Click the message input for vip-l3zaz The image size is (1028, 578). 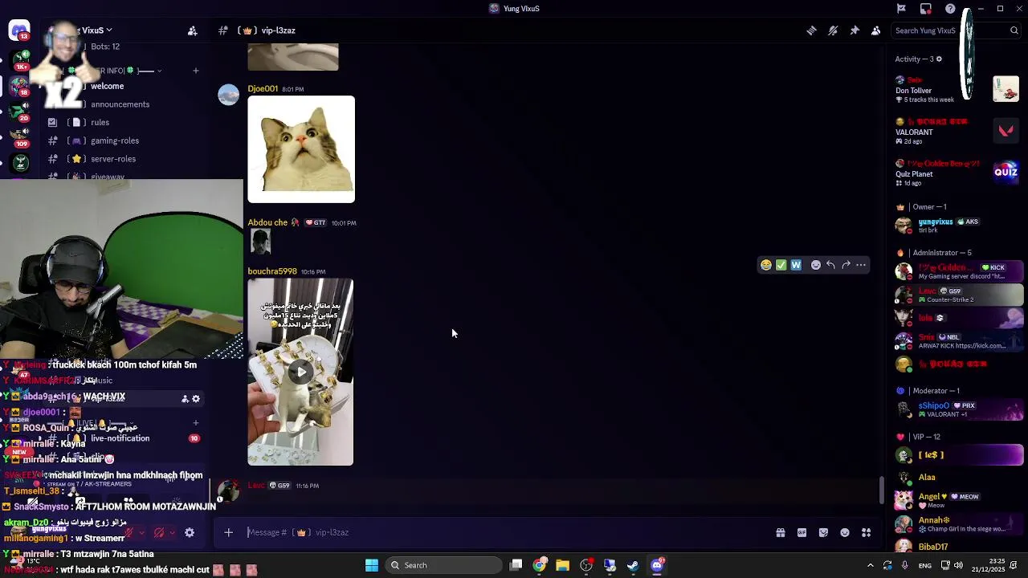click(506, 532)
